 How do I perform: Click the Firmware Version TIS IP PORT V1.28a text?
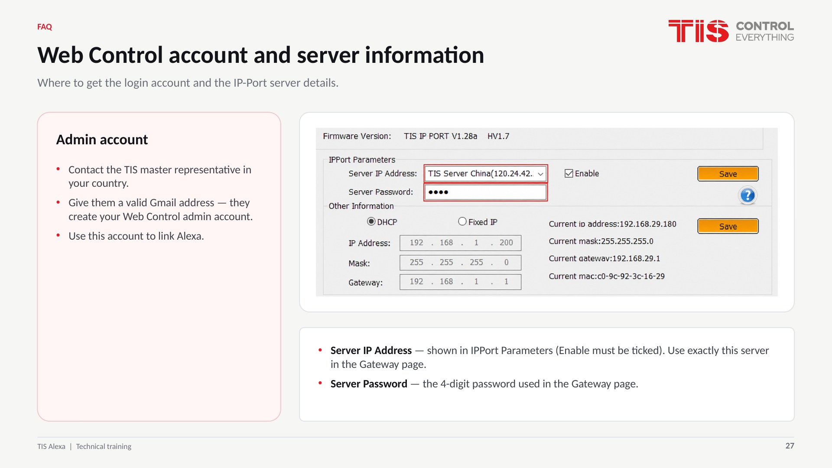coord(400,136)
